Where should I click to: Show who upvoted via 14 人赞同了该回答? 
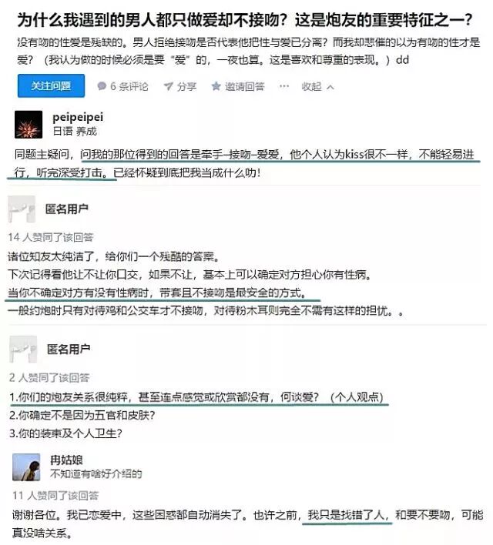click(x=51, y=237)
